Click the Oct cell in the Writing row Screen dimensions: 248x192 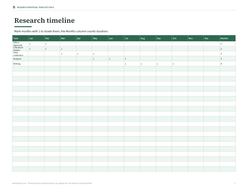click(x=180, y=64)
